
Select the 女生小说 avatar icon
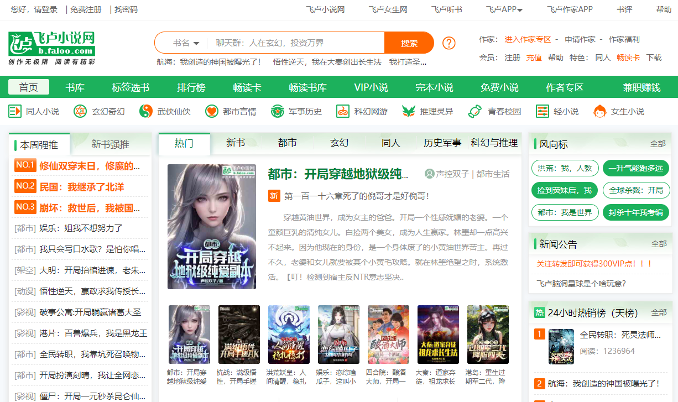click(599, 112)
